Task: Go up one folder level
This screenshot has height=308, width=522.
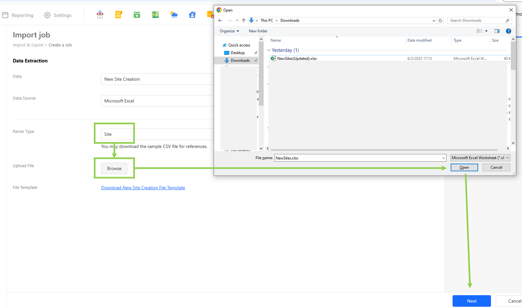Action: 243,21
